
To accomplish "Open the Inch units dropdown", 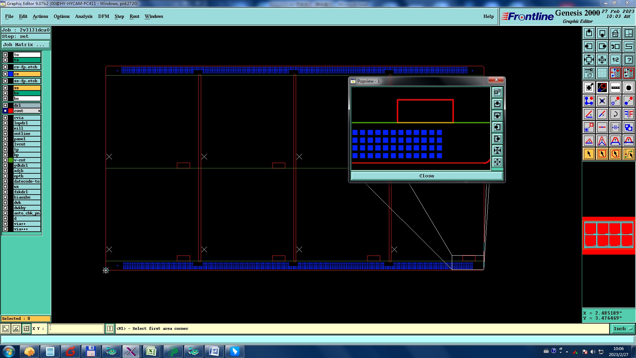I will click(x=623, y=328).
